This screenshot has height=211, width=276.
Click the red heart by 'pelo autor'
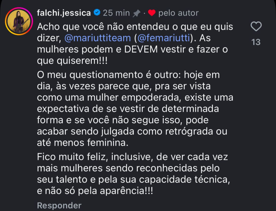152,13
